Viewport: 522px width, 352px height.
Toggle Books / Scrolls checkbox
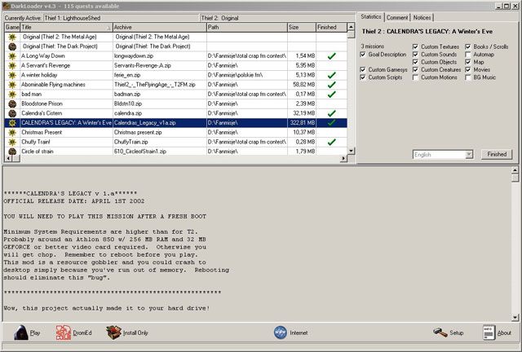coord(468,46)
